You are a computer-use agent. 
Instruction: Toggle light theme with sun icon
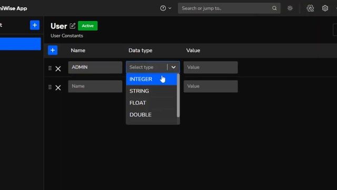[290, 8]
